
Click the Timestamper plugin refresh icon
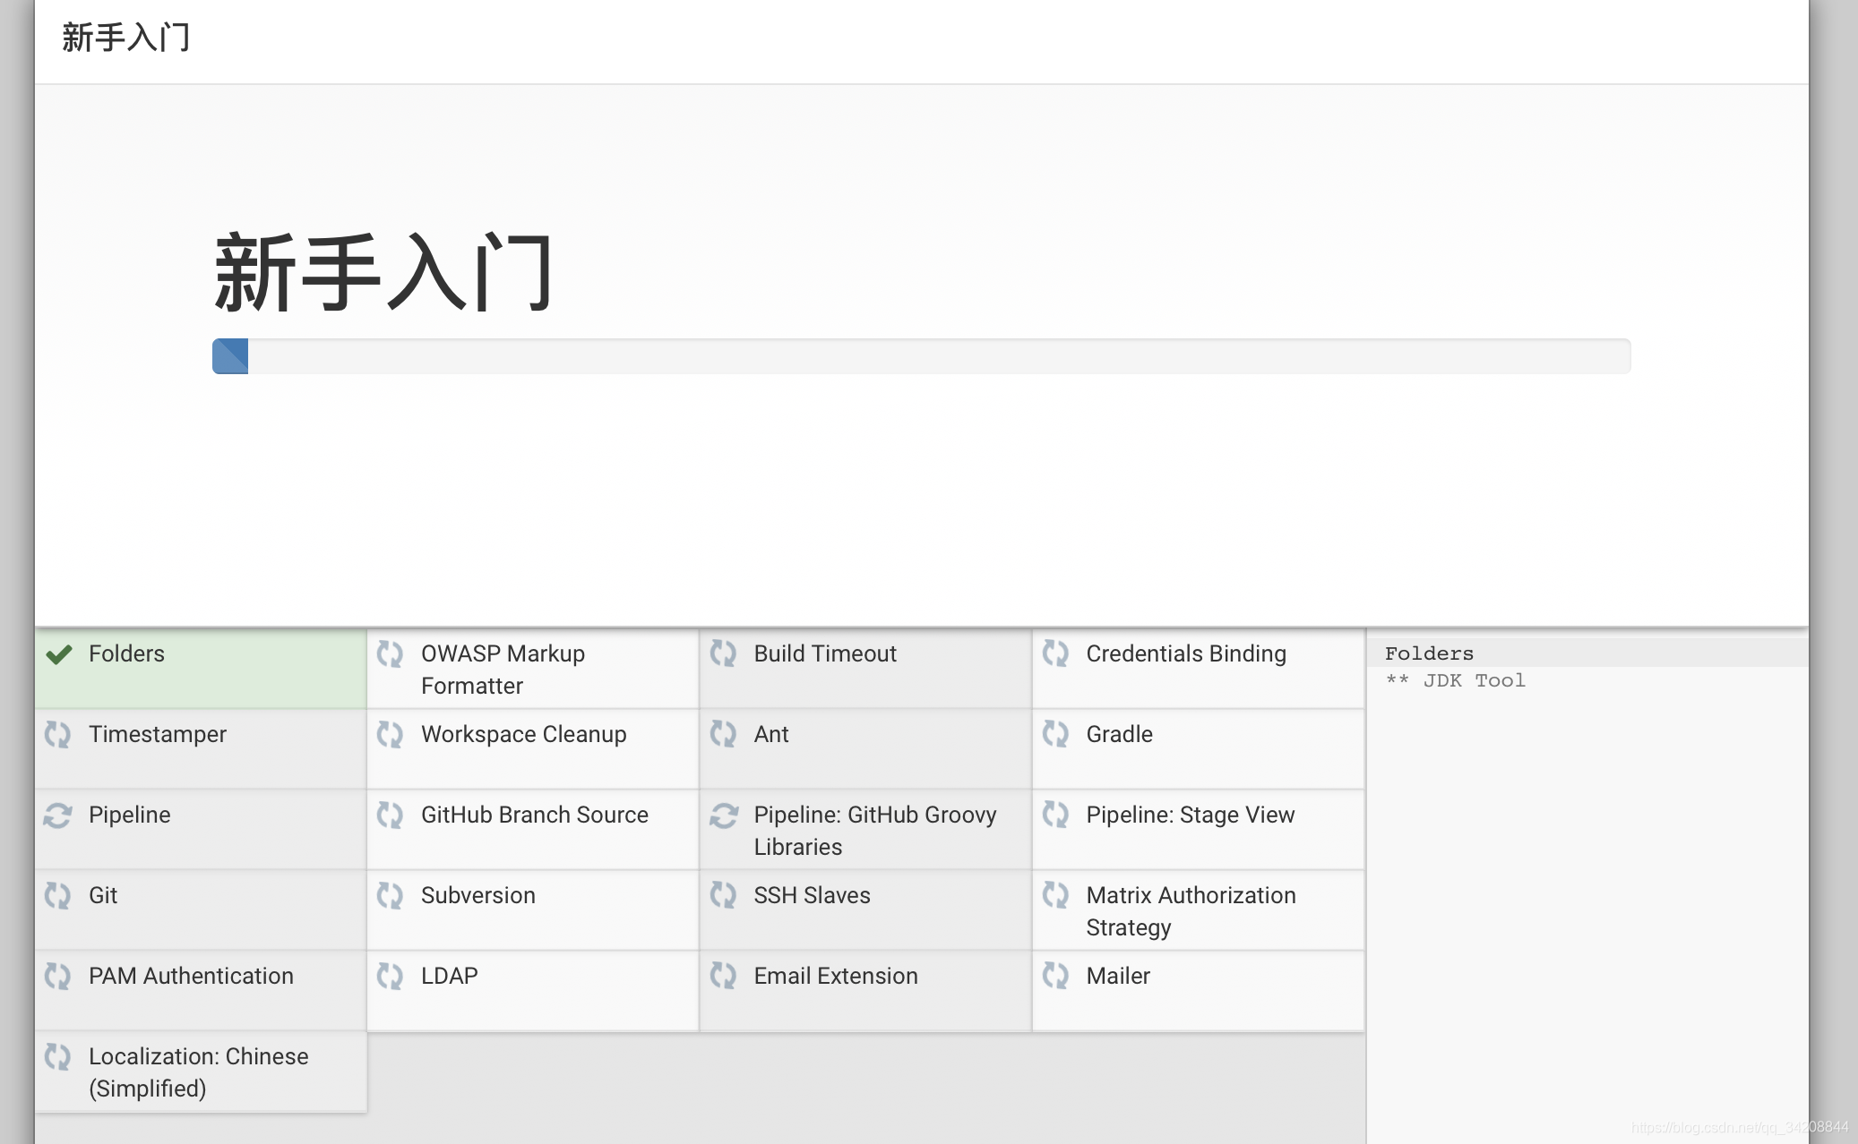(x=60, y=733)
